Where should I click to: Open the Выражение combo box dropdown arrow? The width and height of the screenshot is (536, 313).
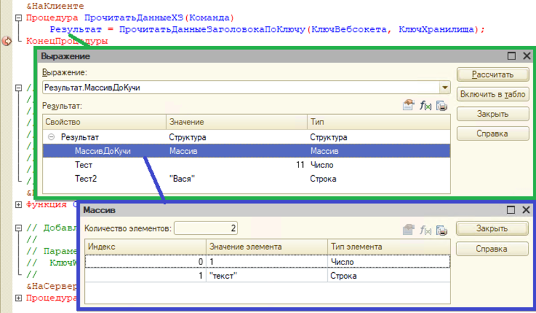445,88
